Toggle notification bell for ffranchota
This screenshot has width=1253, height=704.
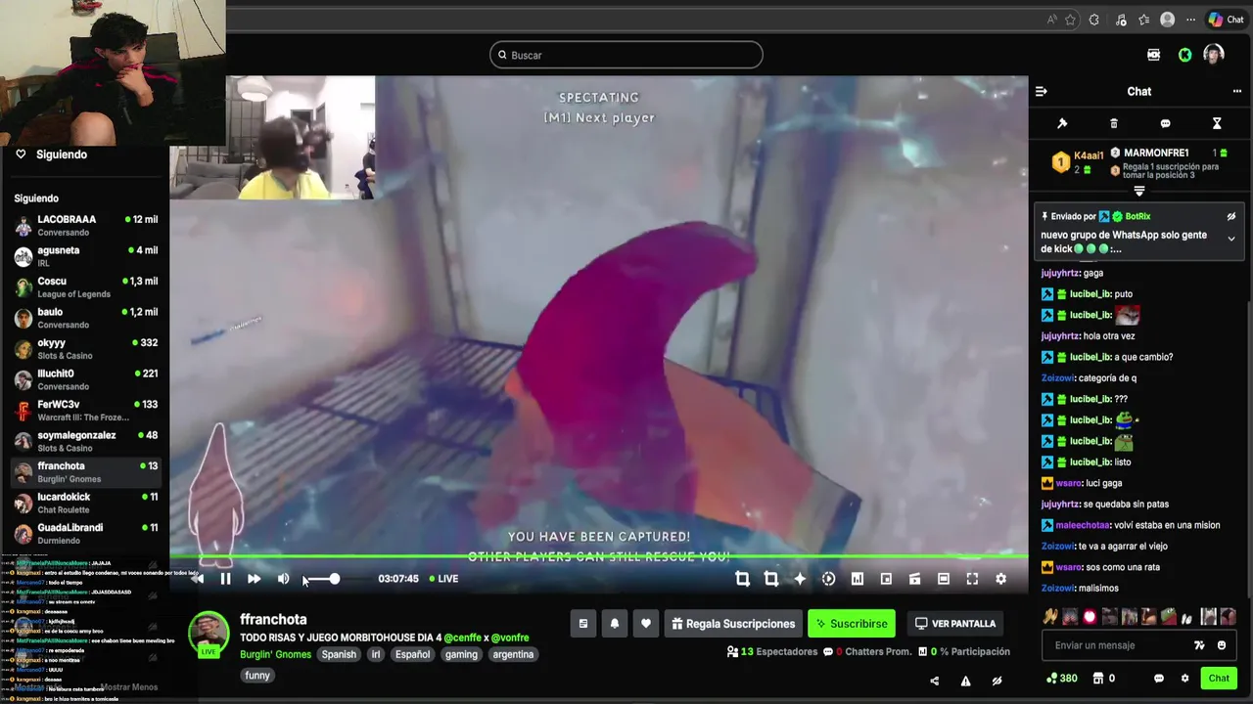tap(615, 624)
